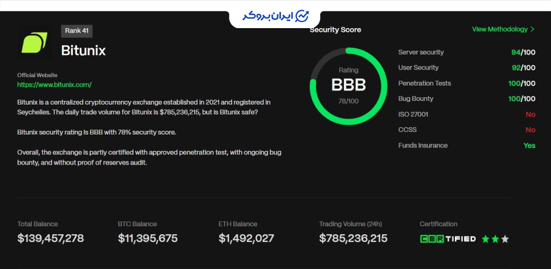Click the chevron next to View Methodology
The height and width of the screenshot is (269, 551).
click(x=532, y=29)
